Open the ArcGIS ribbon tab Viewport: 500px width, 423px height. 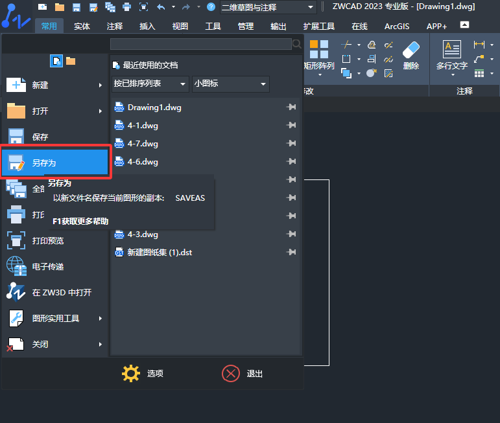pos(397,26)
